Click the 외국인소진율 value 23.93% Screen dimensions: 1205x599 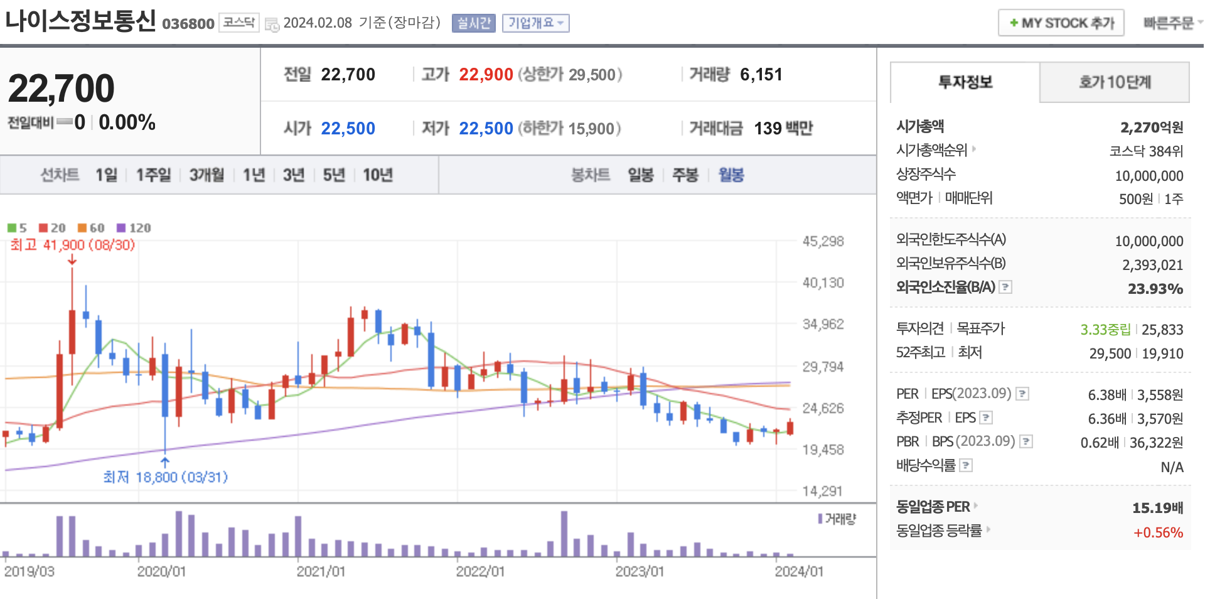pyautogui.click(x=1155, y=289)
